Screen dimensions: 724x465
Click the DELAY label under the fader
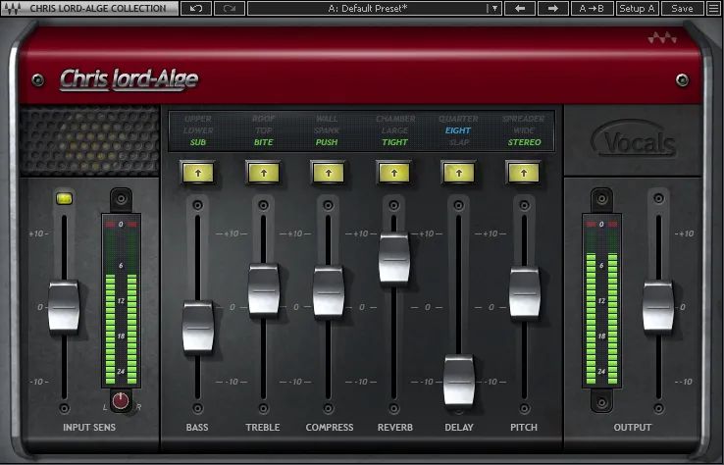point(459,428)
